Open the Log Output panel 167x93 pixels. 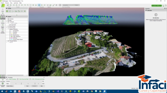(3, 80)
